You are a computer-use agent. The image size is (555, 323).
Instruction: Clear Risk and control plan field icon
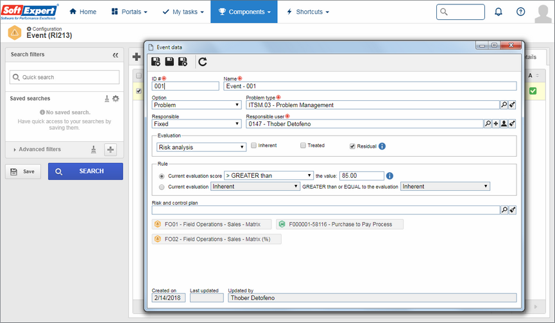(512, 210)
